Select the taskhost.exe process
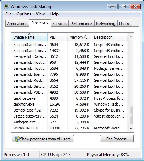This screenshot has width=144, height=161. pyautogui.click(x=69, y=98)
